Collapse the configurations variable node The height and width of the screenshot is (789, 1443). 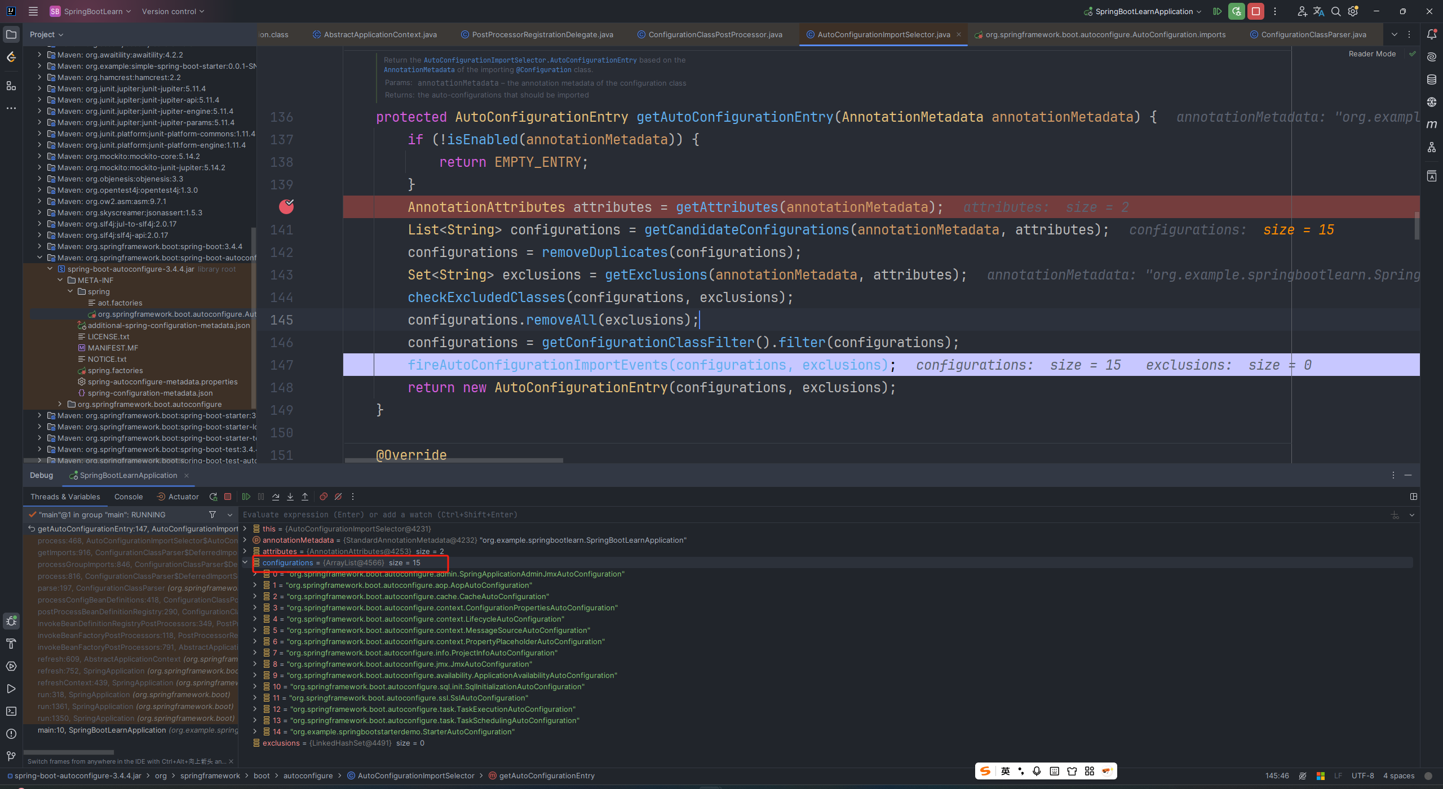245,562
